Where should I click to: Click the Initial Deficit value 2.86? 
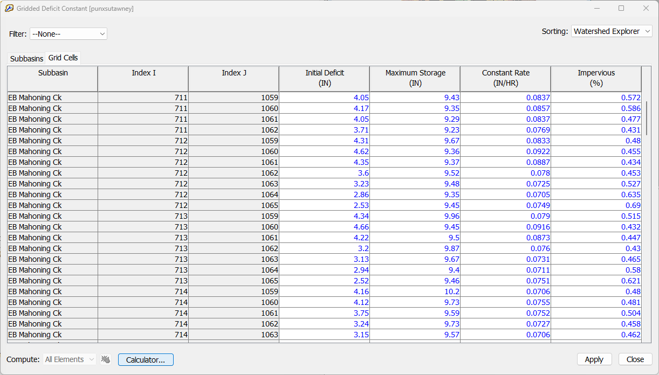pyautogui.click(x=325, y=195)
